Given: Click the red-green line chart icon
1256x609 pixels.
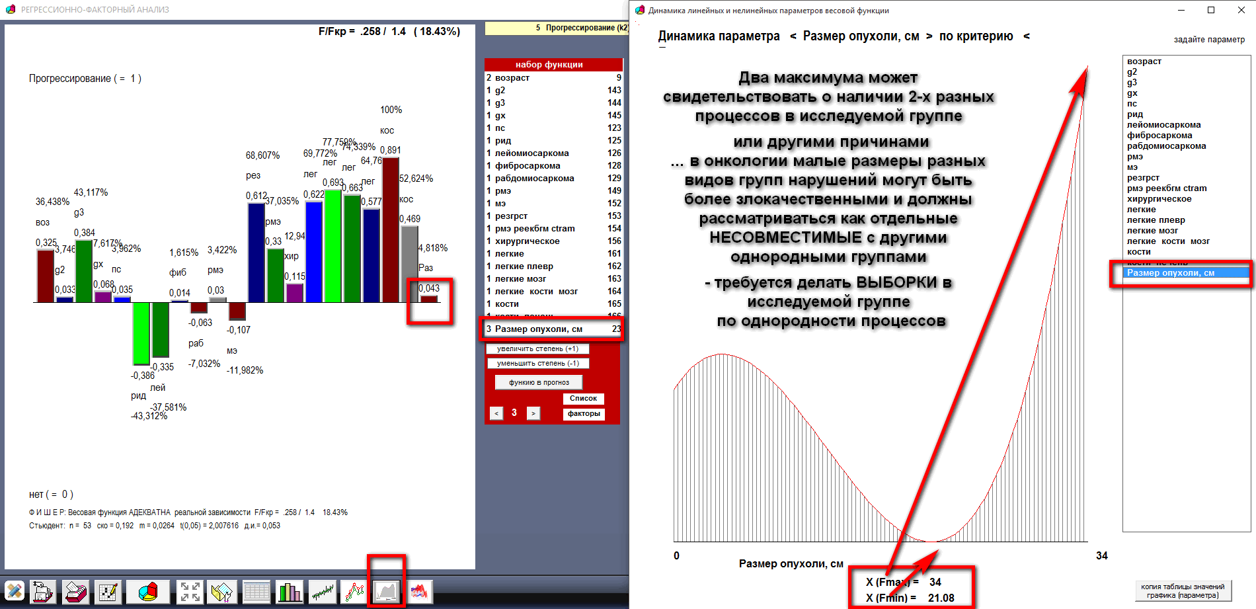Looking at the screenshot, I should 354,591.
